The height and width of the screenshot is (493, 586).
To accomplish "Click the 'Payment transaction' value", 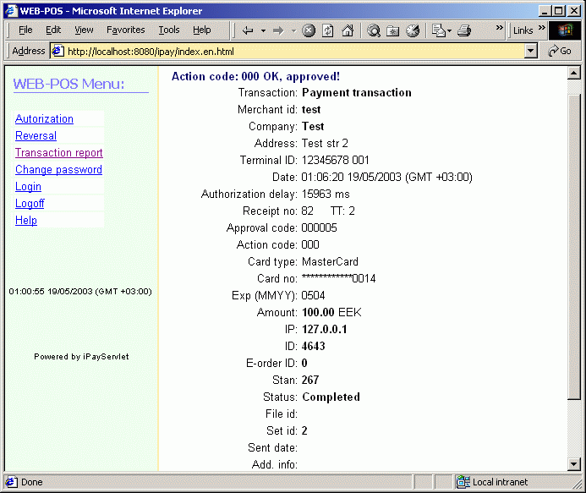I will [x=357, y=93].
